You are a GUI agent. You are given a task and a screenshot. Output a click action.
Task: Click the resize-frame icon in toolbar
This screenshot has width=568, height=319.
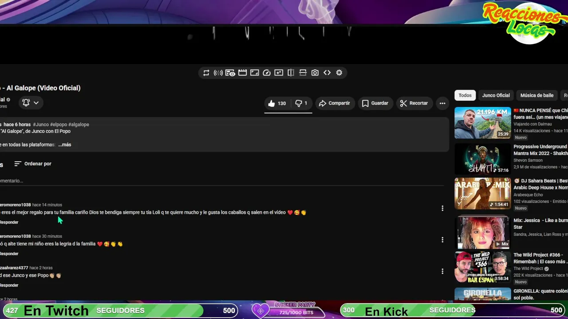(x=255, y=73)
